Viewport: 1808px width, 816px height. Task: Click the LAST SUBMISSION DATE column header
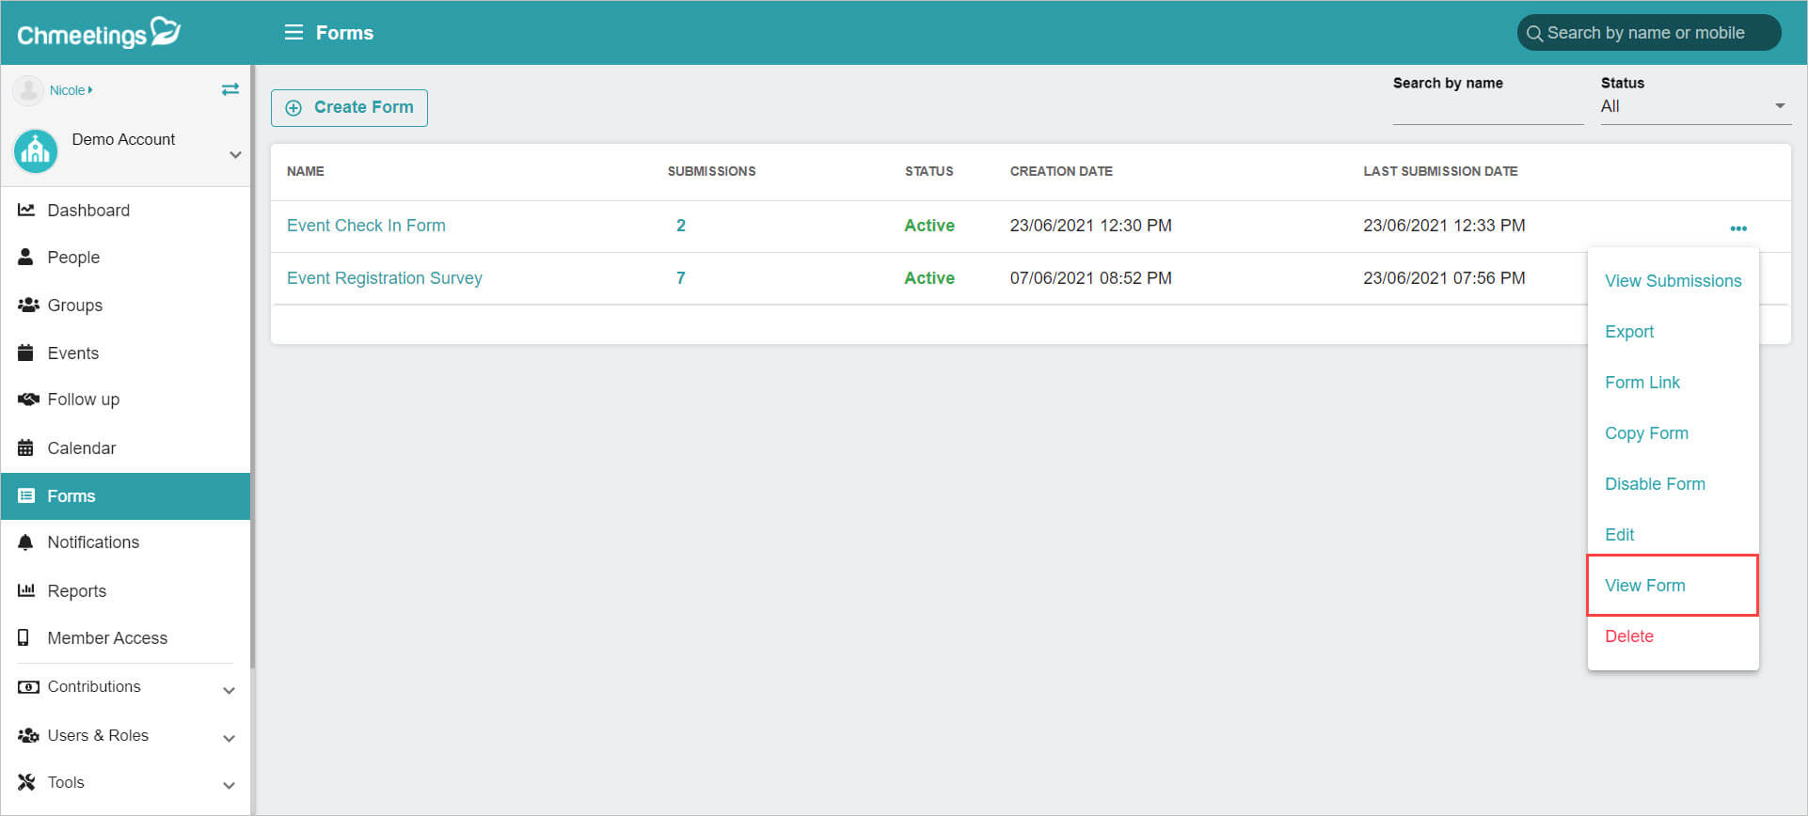tap(1440, 171)
